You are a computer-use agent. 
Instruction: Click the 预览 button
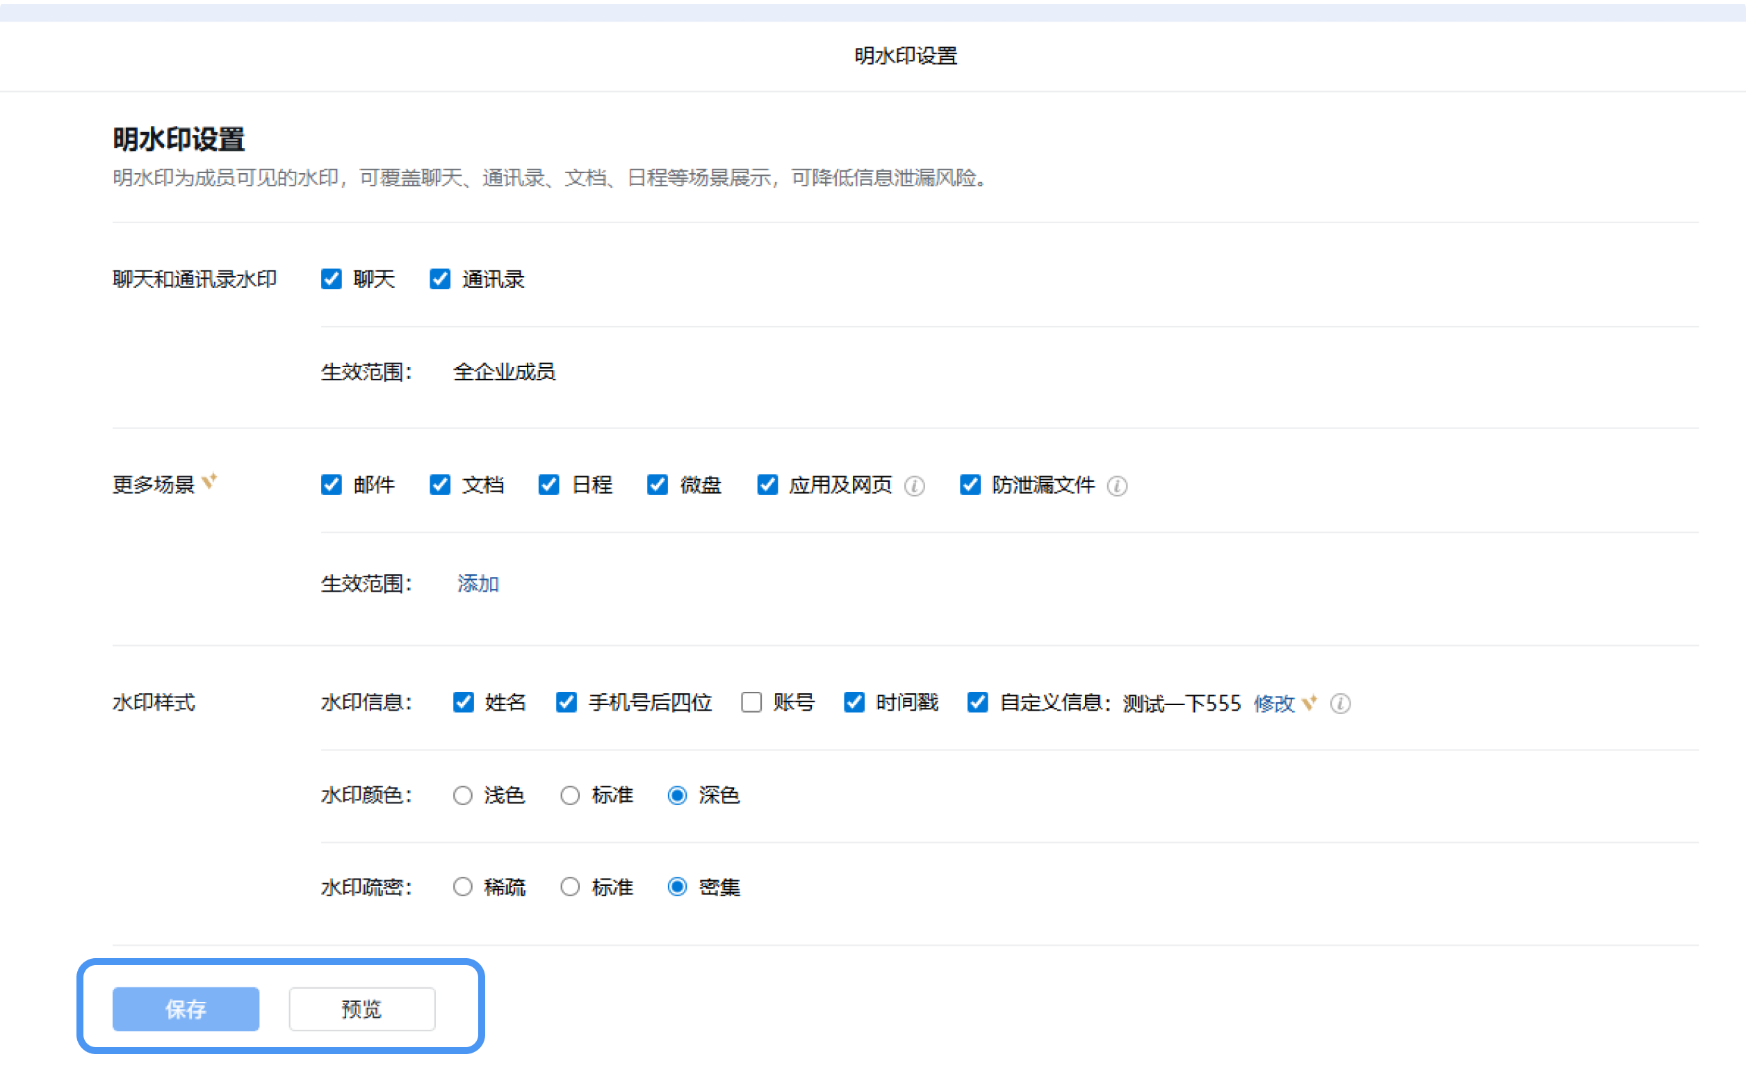tap(362, 1008)
